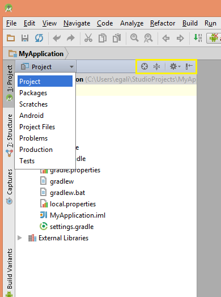Open the Run menu
The height and width of the screenshot is (297, 221).
click(x=210, y=23)
